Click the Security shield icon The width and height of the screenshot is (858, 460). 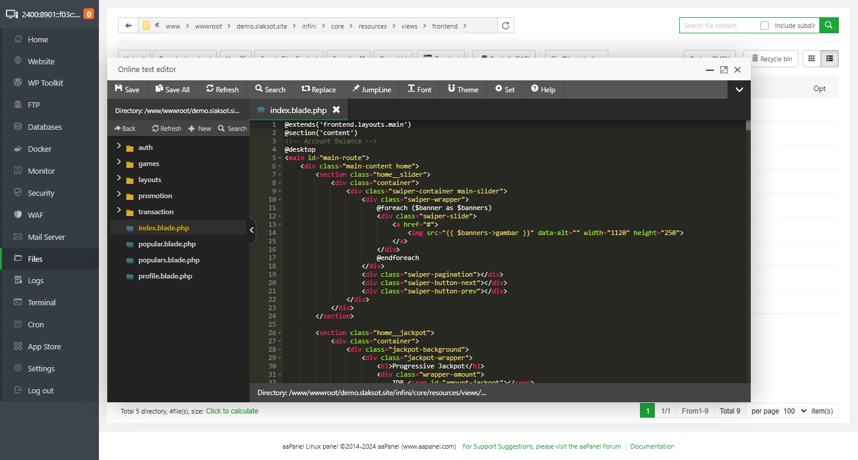pyautogui.click(x=17, y=193)
